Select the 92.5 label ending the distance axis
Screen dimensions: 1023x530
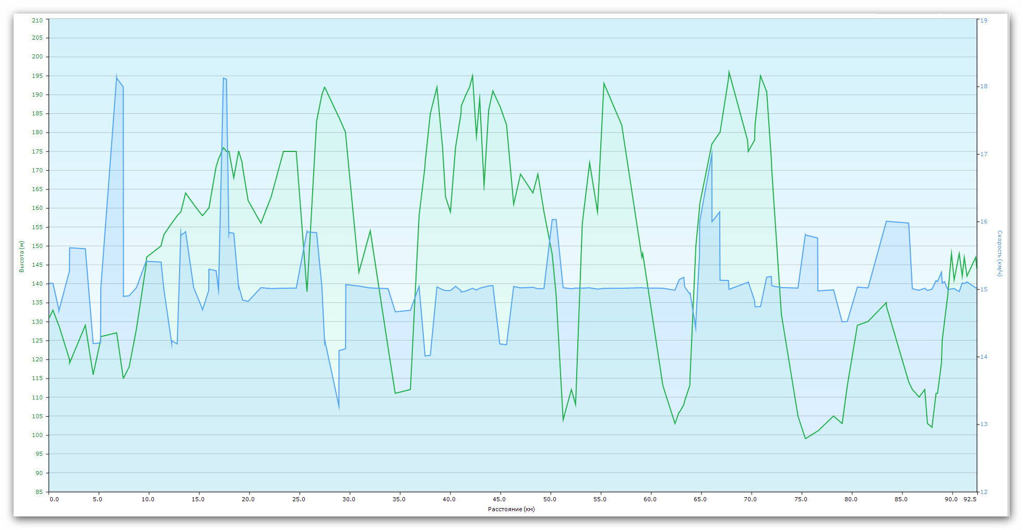pyautogui.click(x=969, y=499)
